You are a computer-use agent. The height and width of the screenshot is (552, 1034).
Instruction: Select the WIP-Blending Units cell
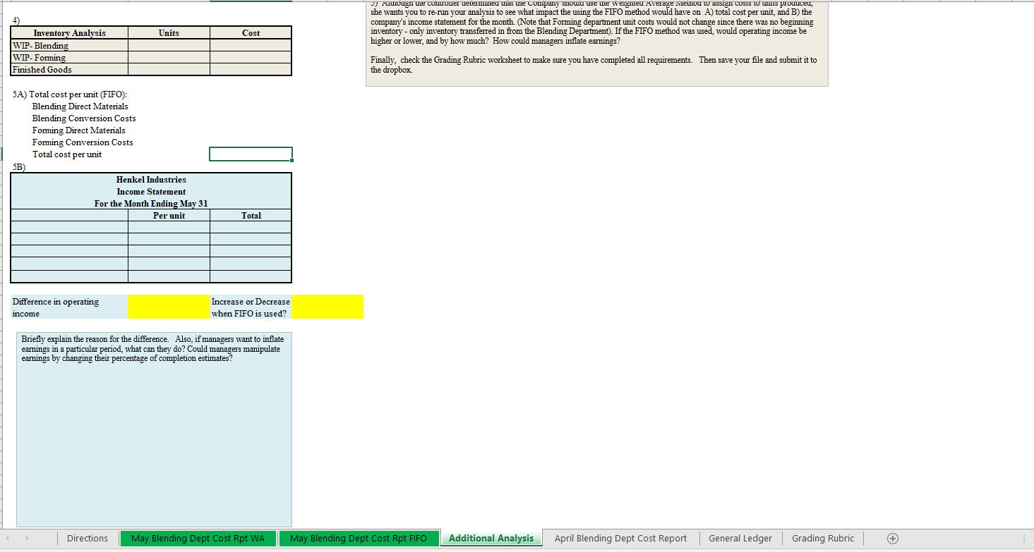coord(168,45)
